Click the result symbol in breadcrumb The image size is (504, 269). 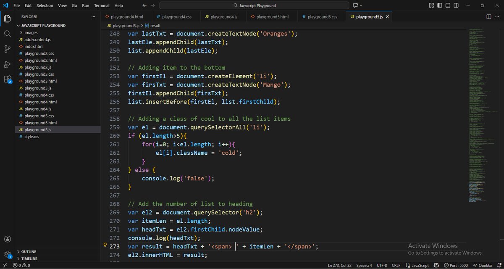[x=153, y=26]
